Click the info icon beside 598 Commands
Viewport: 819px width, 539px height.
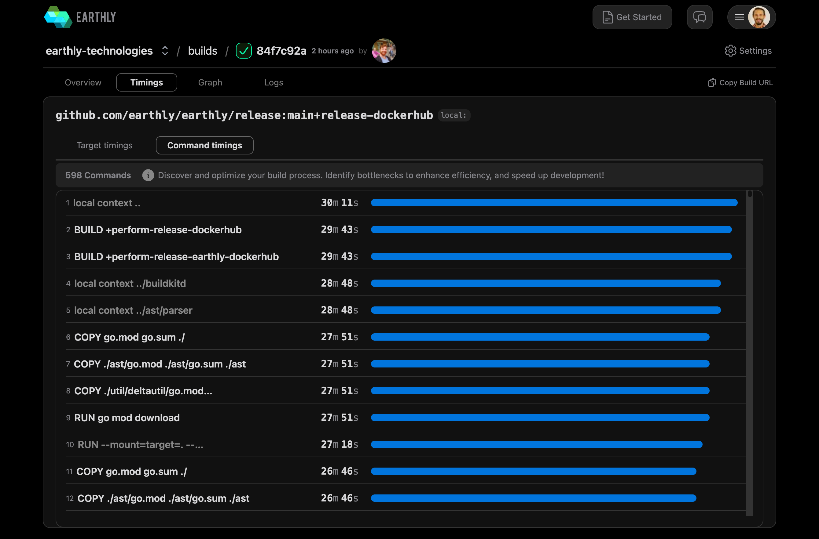click(148, 175)
